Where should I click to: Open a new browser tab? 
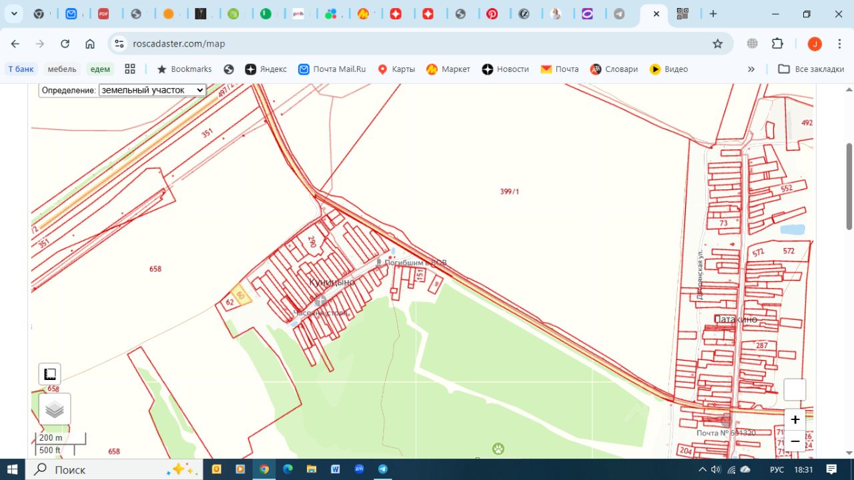tap(713, 13)
